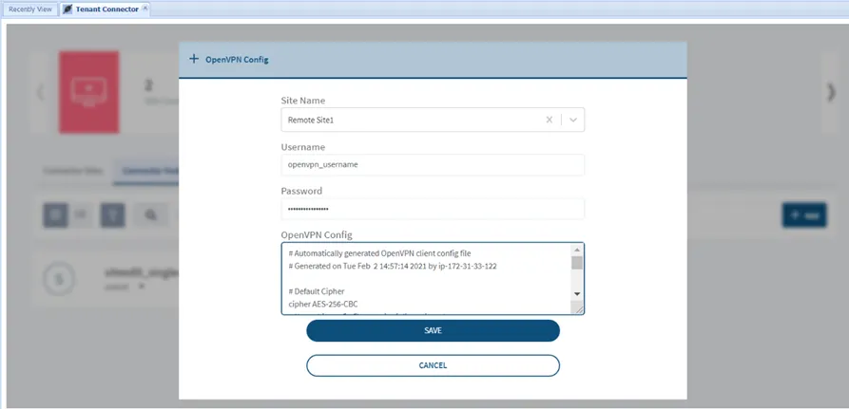This screenshot has width=849, height=409.
Task: Clear the Remote Site1 selection with X
Action: click(x=549, y=120)
